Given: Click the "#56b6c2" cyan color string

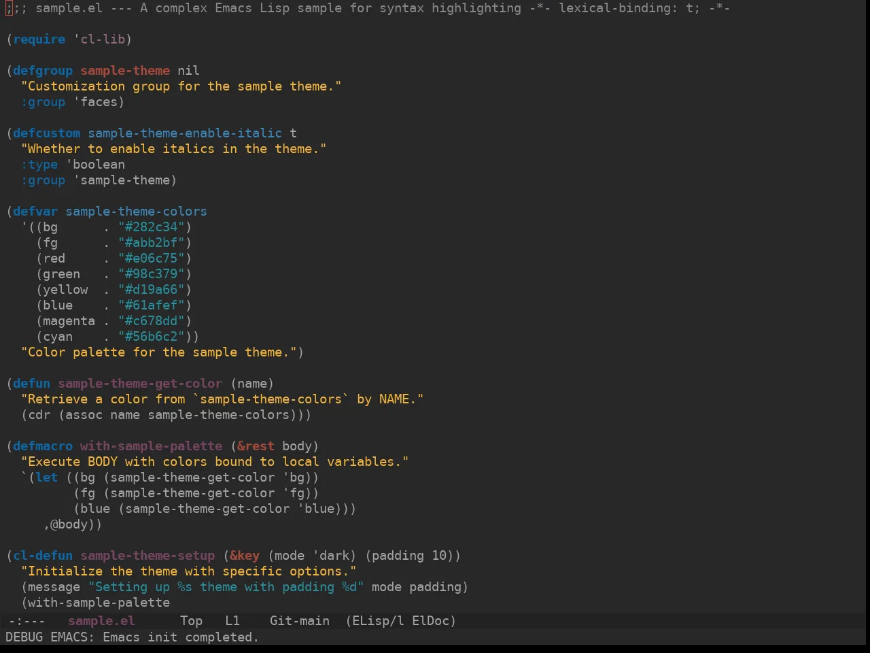Looking at the screenshot, I should click(152, 336).
